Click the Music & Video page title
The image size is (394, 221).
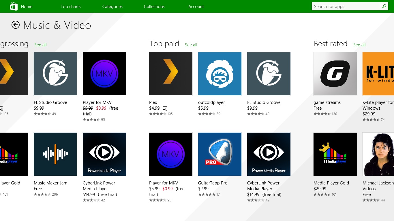pyautogui.click(x=57, y=25)
